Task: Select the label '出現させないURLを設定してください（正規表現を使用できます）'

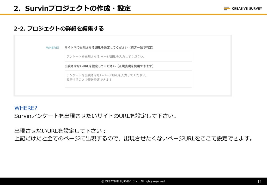Action: pyautogui.click(x=109, y=66)
